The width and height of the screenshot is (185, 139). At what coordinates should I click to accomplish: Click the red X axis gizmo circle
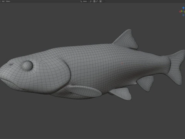(x=180, y=12)
